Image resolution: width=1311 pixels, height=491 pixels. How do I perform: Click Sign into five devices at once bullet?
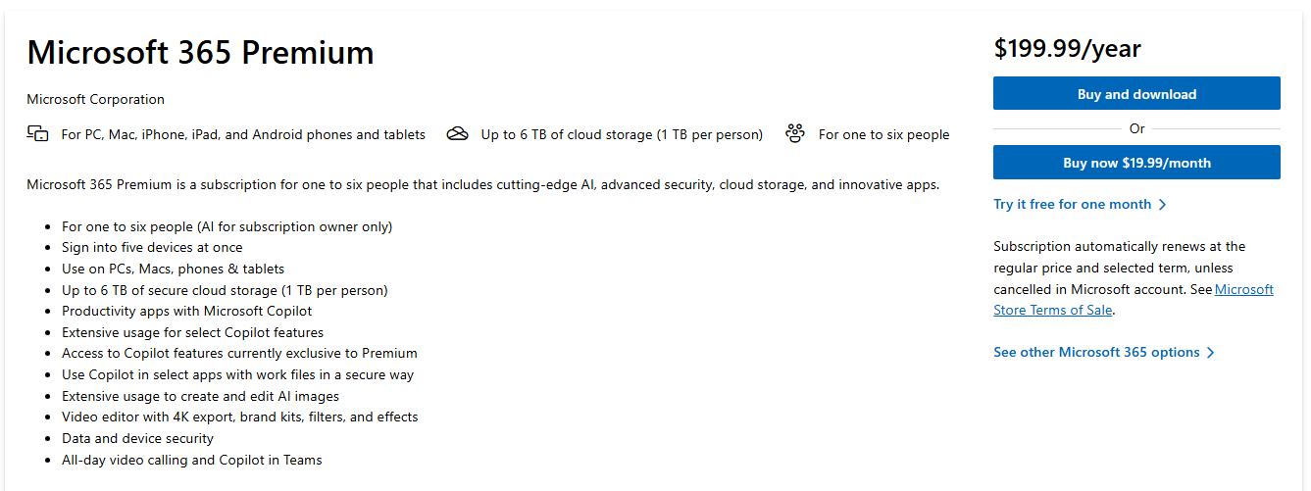[152, 248]
